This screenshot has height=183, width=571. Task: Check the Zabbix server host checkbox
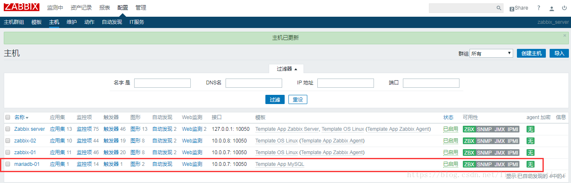[8, 129]
